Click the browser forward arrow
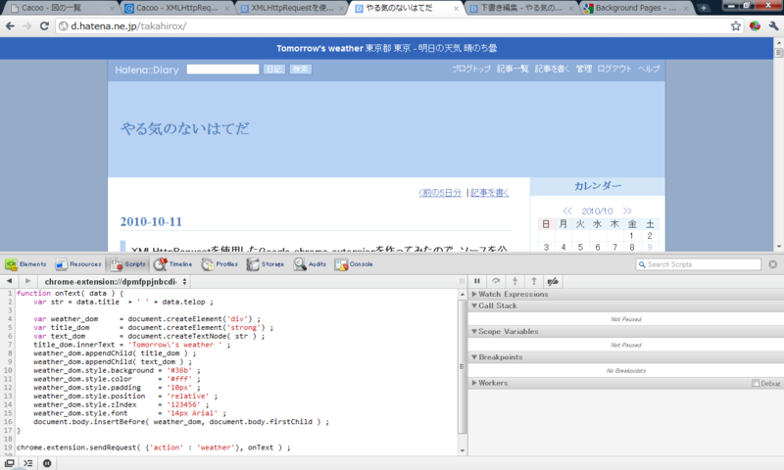 pyautogui.click(x=27, y=26)
